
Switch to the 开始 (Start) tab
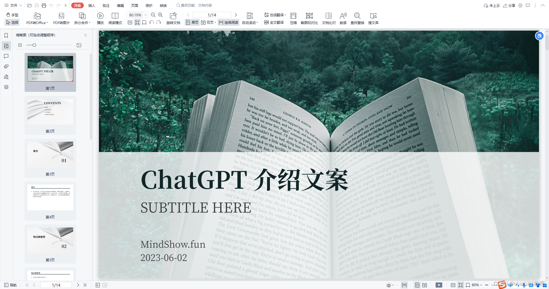(x=77, y=5)
